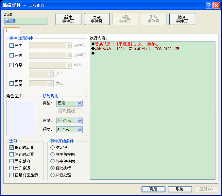
Task: Select event page tab 1
Action: pos(12,31)
